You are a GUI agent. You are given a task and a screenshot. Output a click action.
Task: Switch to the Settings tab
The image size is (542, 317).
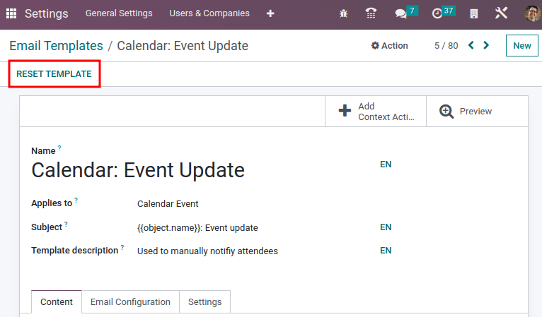[x=204, y=301]
